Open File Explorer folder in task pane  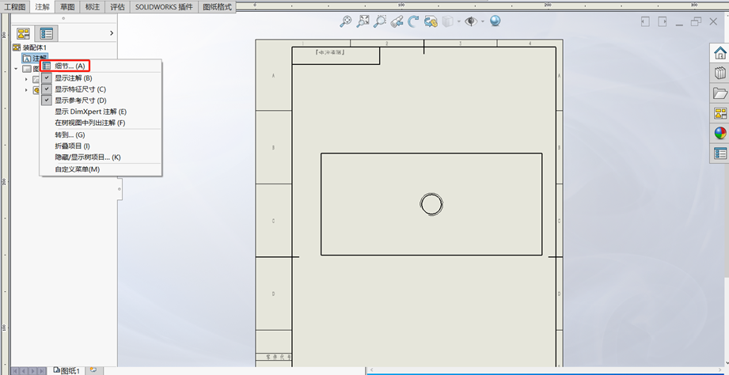[720, 93]
